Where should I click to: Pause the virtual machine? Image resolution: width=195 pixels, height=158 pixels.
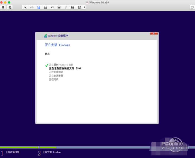[3, 7]
